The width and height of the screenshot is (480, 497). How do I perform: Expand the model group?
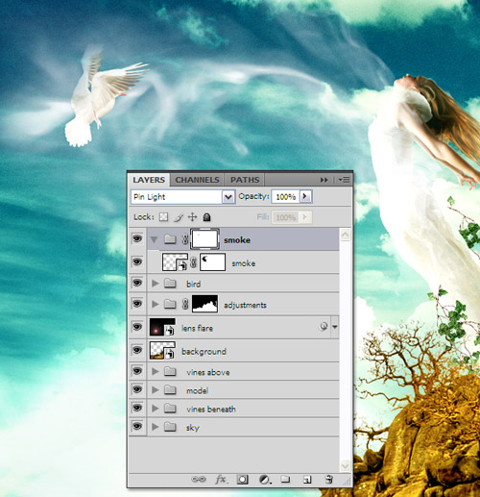(156, 389)
